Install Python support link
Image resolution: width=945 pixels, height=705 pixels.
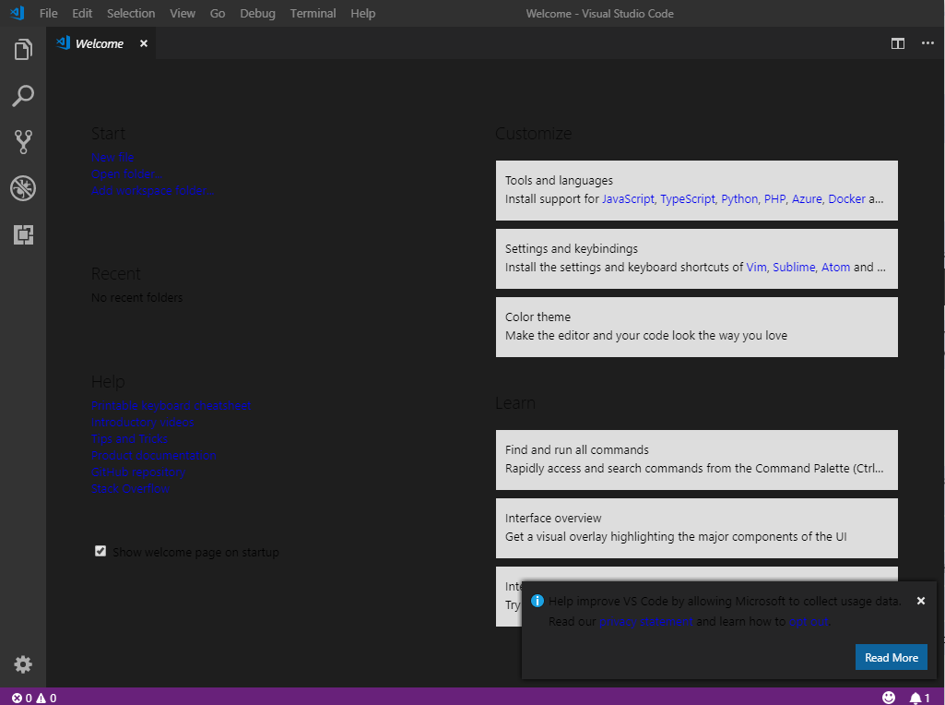coord(739,199)
